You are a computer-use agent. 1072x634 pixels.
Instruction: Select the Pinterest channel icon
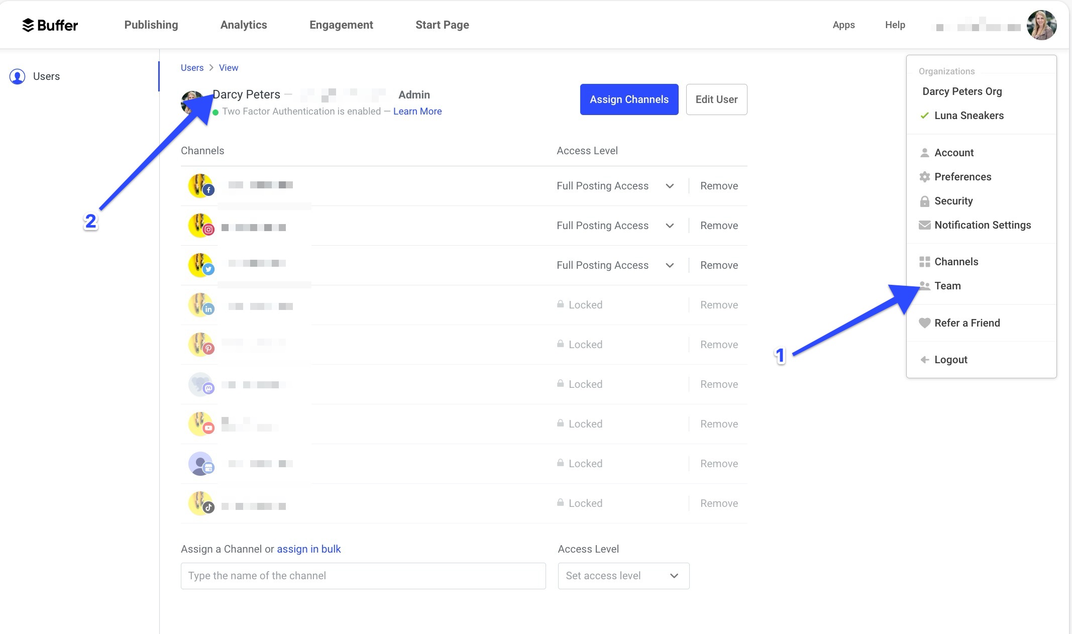[x=208, y=348]
